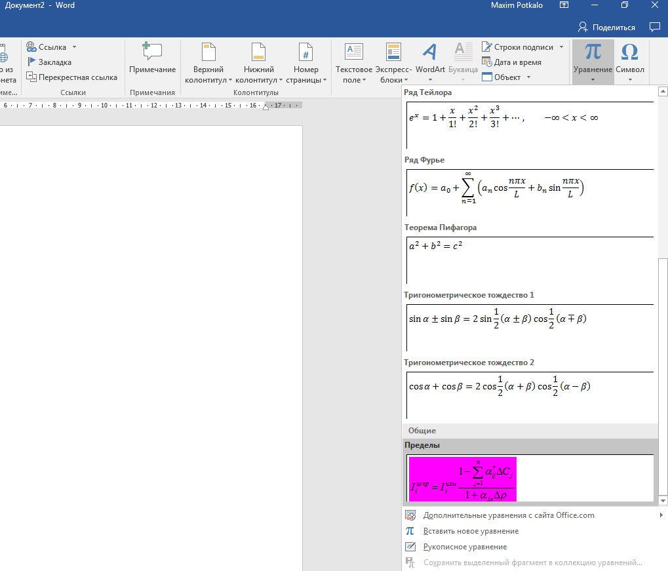668x571 pixels.
Task: Click the gallery scroll up arrow
Action: click(x=663, y=90)
